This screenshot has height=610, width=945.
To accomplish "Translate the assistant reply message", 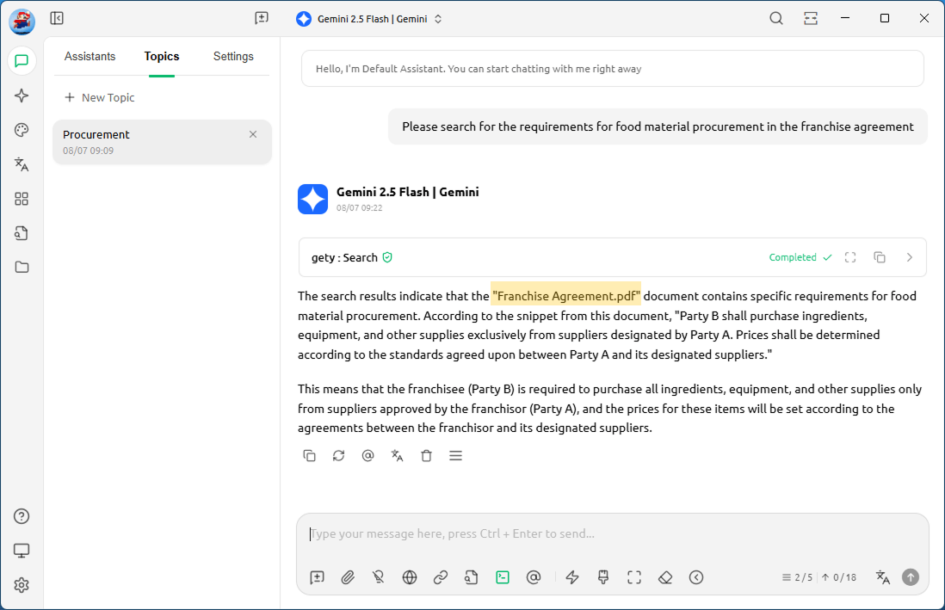I will click(x=397, y=456).
